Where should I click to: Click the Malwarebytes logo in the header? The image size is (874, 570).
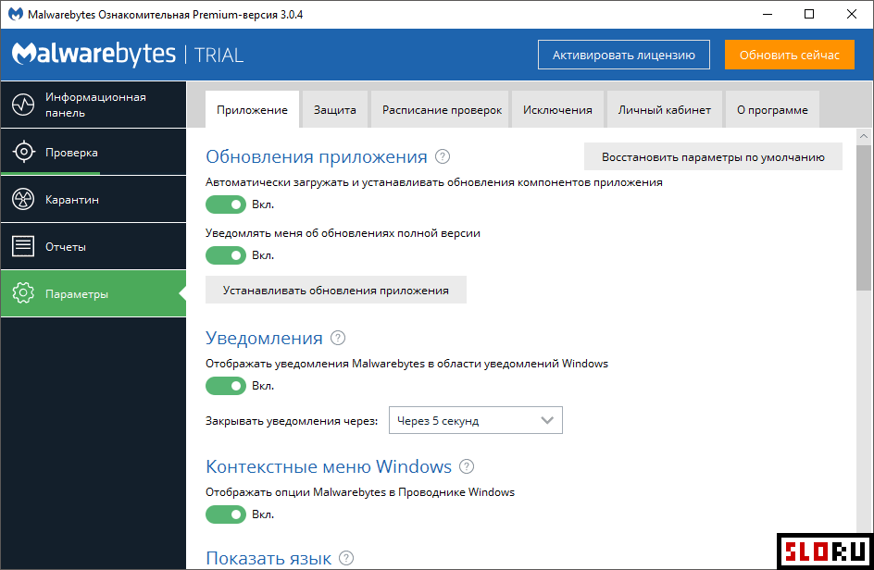point(94,54)
